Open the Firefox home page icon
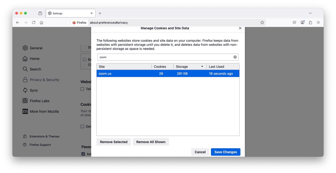336x173 pixels. [41, 23]
